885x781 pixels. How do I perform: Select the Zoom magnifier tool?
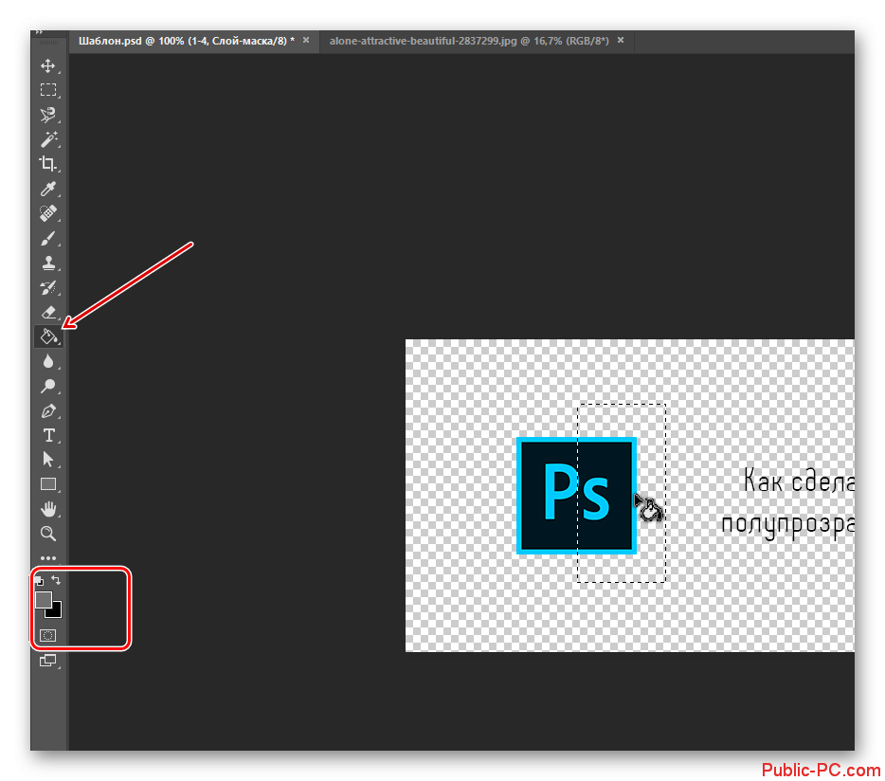47,534
